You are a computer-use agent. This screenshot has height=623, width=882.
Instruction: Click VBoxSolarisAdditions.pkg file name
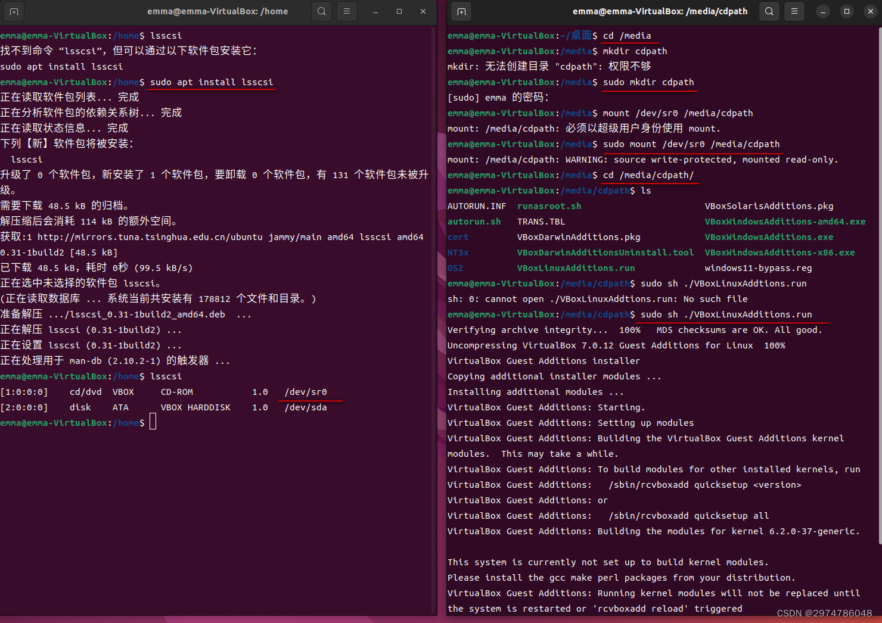[x=769, y=206]
